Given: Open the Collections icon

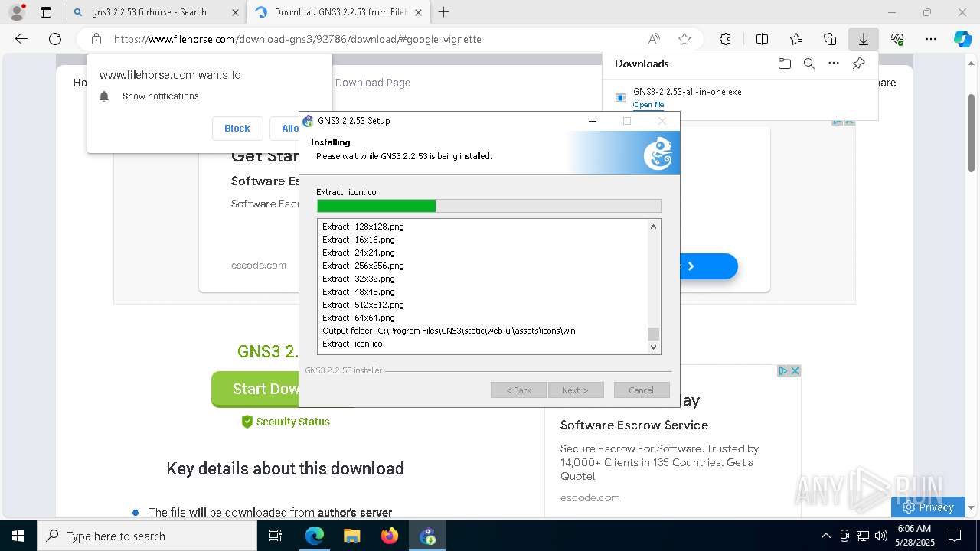Looking at the screenshot, I should pos(830,39).
